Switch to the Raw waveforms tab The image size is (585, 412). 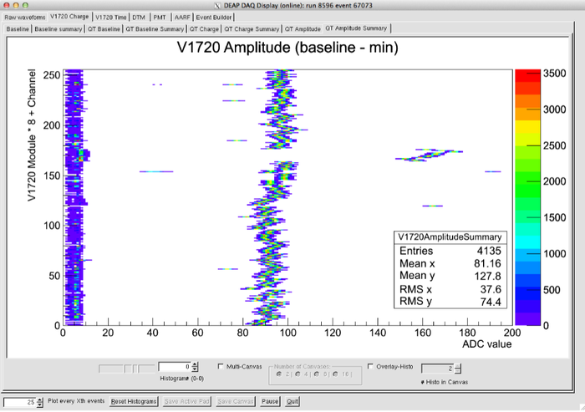[23, 16]
